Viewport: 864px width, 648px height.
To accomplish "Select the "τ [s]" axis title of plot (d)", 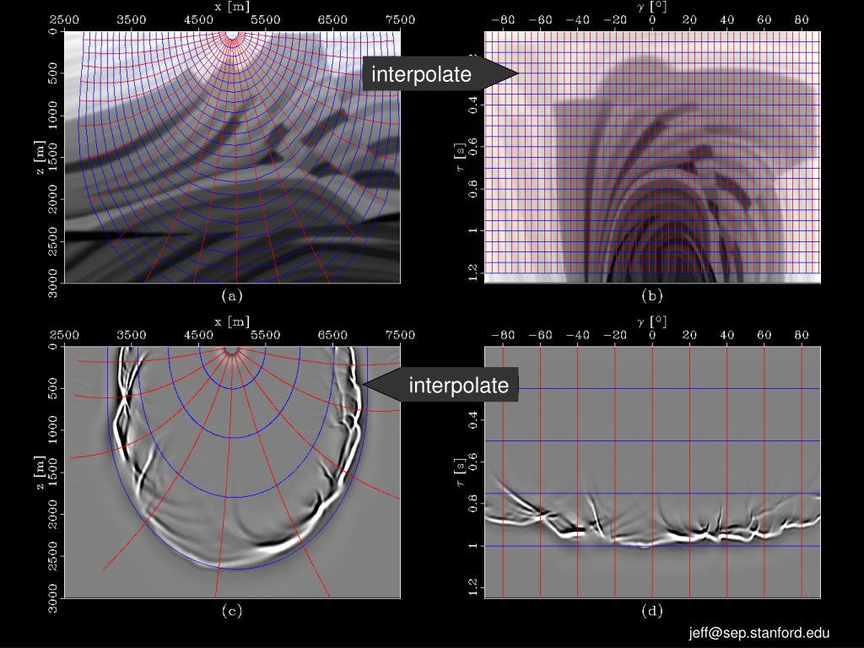I will [x=460, y=472].
